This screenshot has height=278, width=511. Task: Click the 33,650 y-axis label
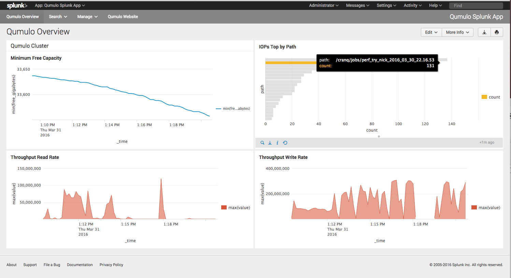(24, 69)
